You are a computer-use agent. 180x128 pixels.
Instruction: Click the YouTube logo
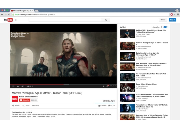click(8, 20)
